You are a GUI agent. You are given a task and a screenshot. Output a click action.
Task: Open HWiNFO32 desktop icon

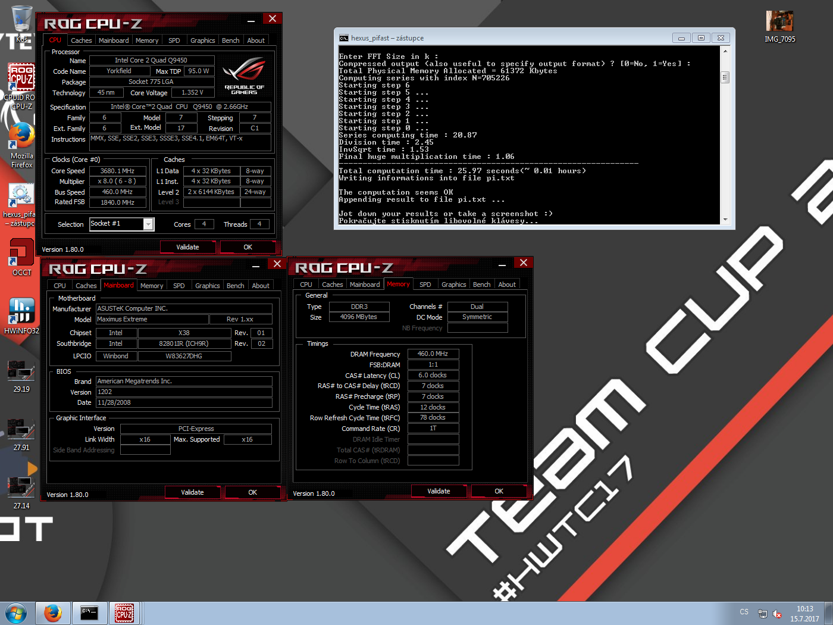click(21, 315)
